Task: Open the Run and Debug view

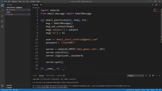Action: 2,21
